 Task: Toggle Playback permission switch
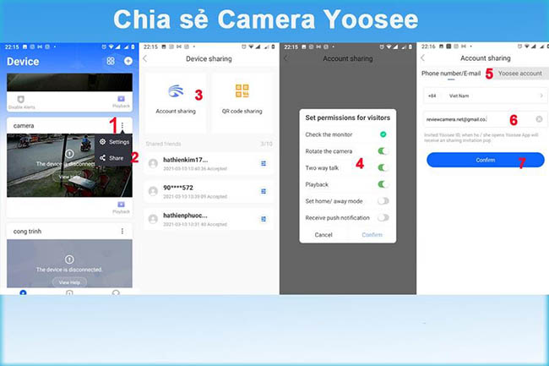coord(383,184)
